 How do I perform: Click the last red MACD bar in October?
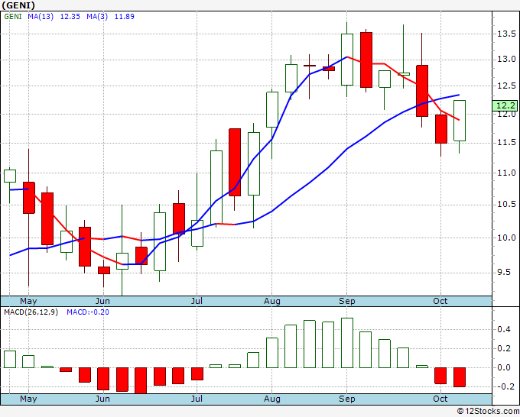(460, 377)
